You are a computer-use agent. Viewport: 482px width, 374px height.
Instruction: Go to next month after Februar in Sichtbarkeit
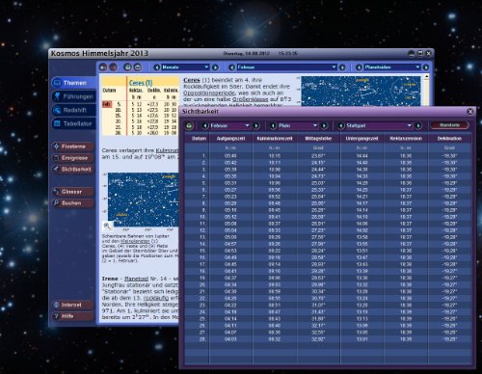click(x=256, y=125)
